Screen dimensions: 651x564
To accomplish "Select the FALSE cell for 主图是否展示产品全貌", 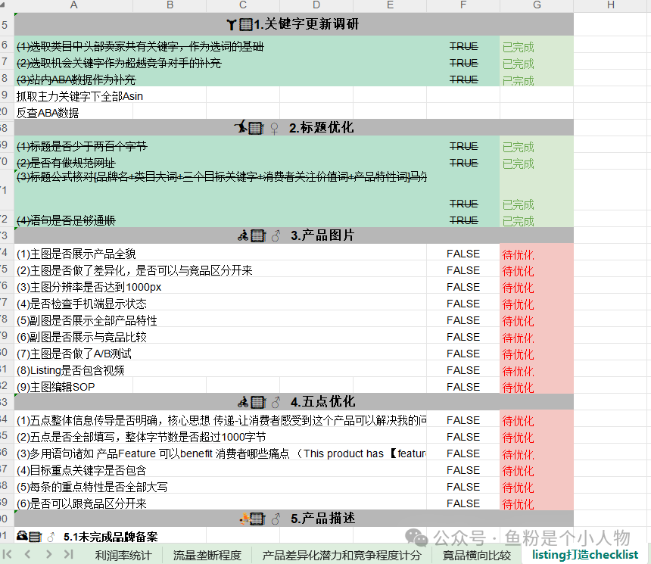I will coord(463,254).
